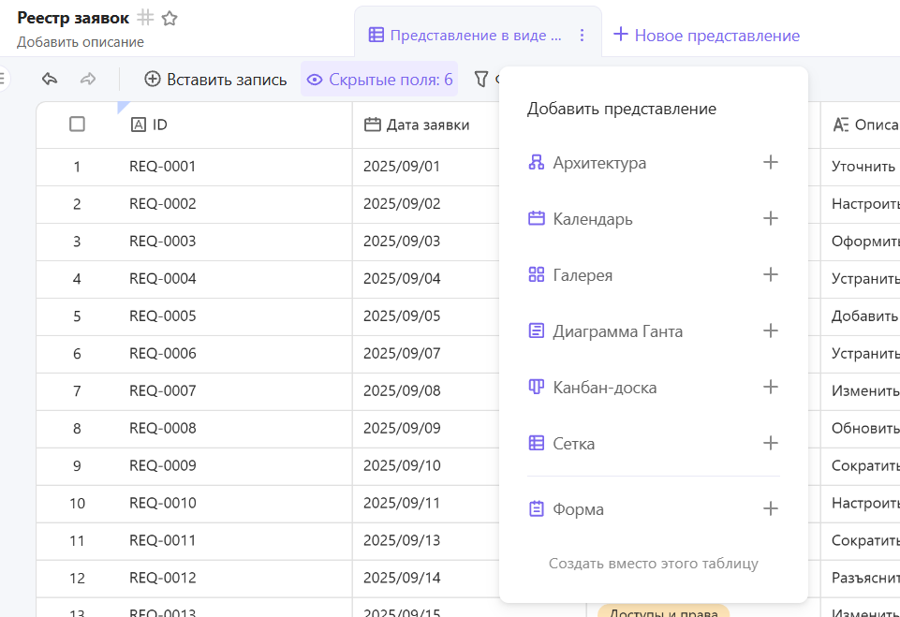Click the Дата заявки column header

pos(426,125)
